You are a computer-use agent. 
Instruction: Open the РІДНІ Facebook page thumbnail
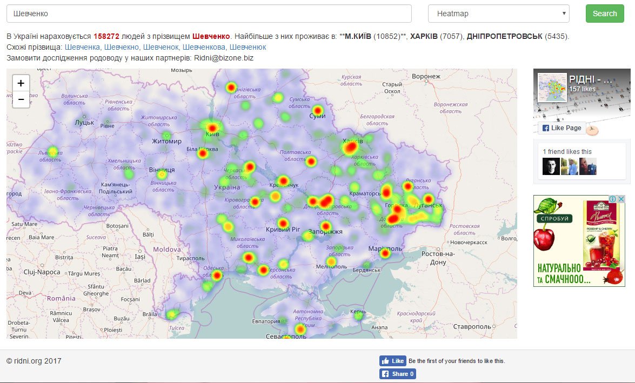[x=552, y=88]
